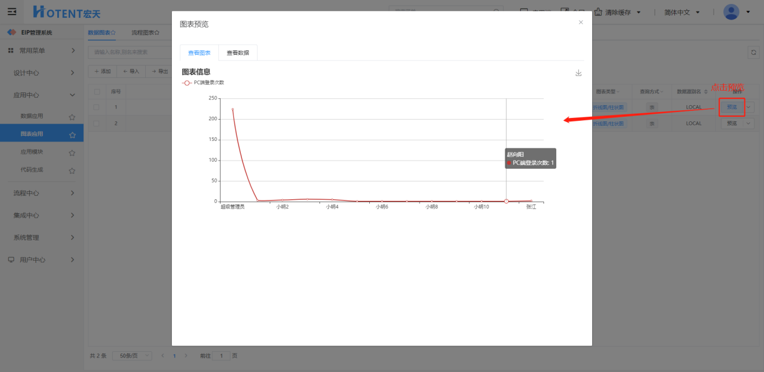Check the select-all checkbox in table header

[x=97, y=91]
